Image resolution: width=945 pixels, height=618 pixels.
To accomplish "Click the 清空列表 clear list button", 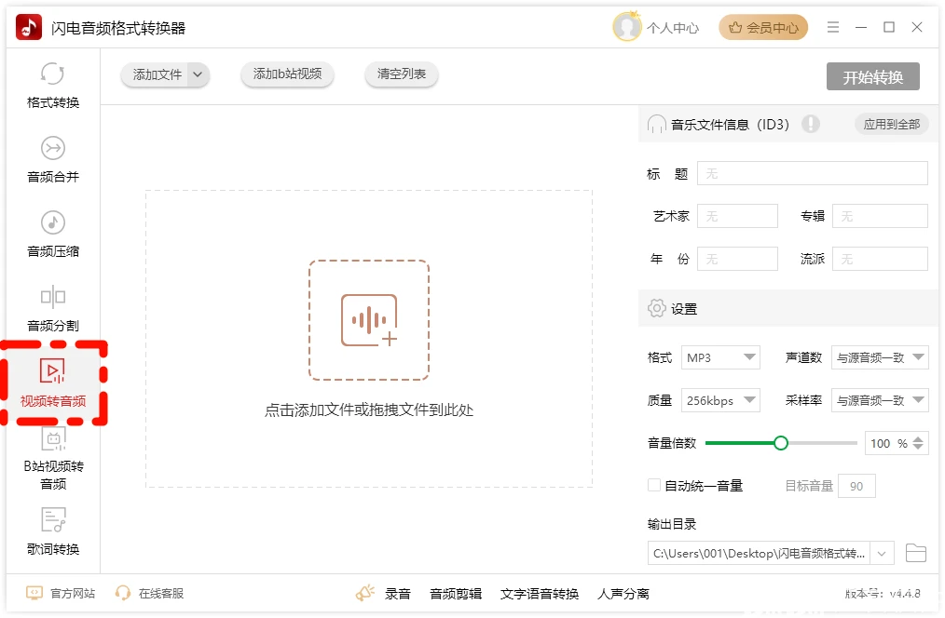I will point(402,74).
